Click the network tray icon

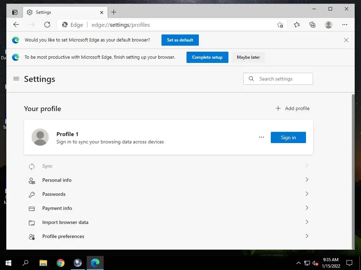click(x=307, y=263)
